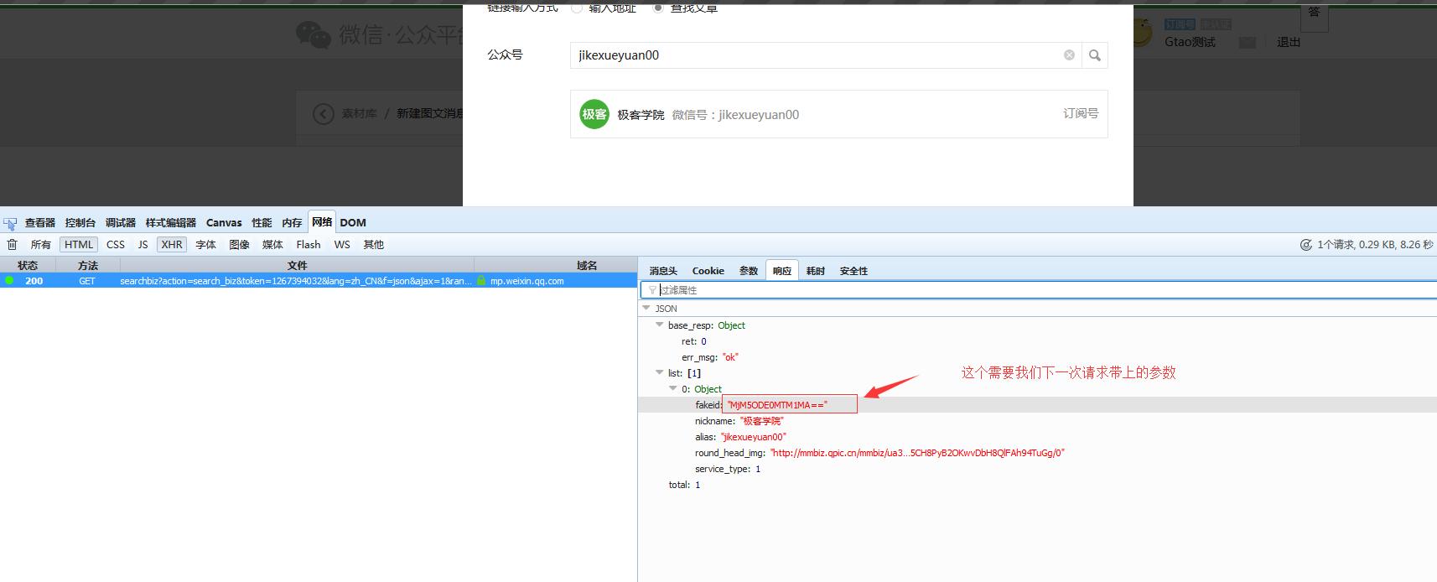Click the 公众号 search input field
This screenshot has height=582, width=1437.
coord(826,55)
